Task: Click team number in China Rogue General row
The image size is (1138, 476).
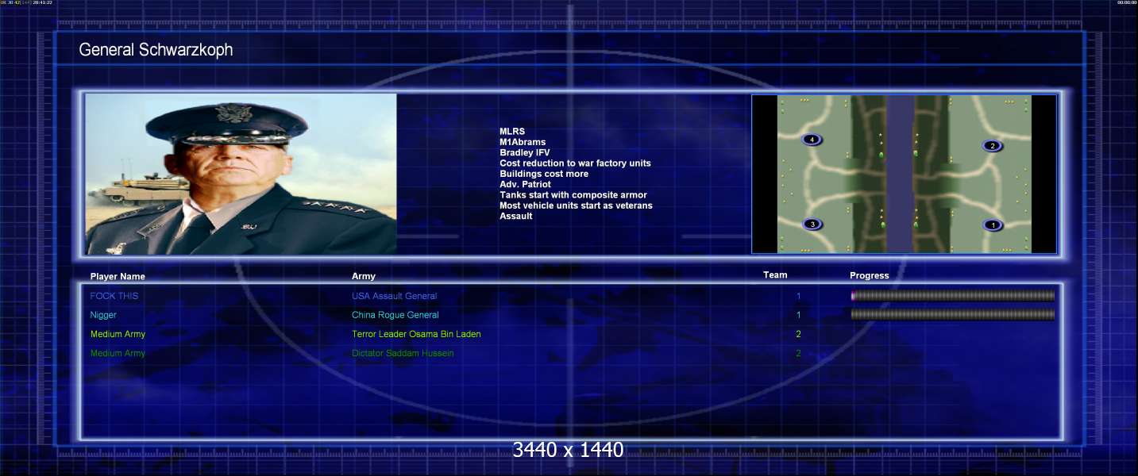Action: [x=799, y=315]
